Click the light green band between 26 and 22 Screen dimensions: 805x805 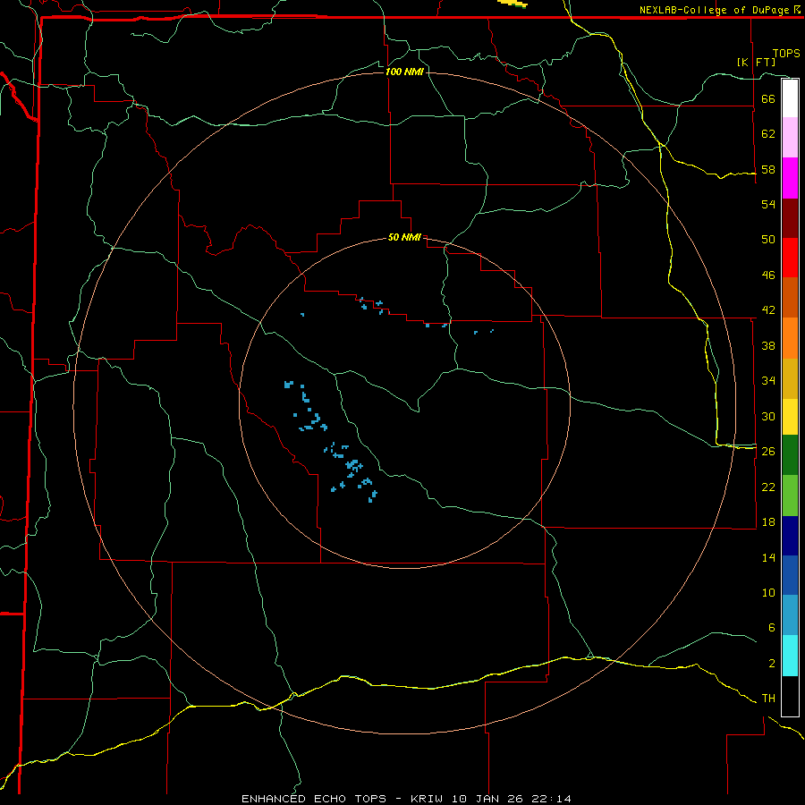click(x=790, y=496)
